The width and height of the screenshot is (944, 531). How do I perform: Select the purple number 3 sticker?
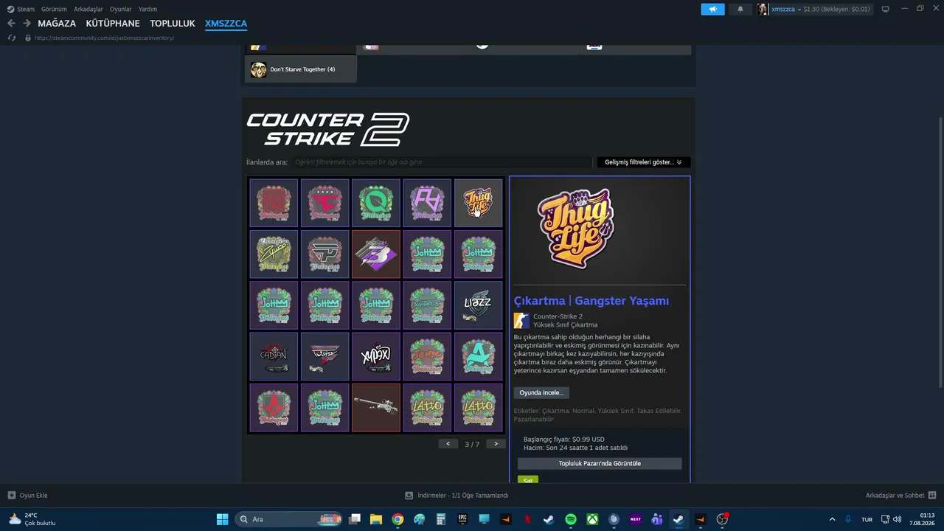tap(376, 254)
